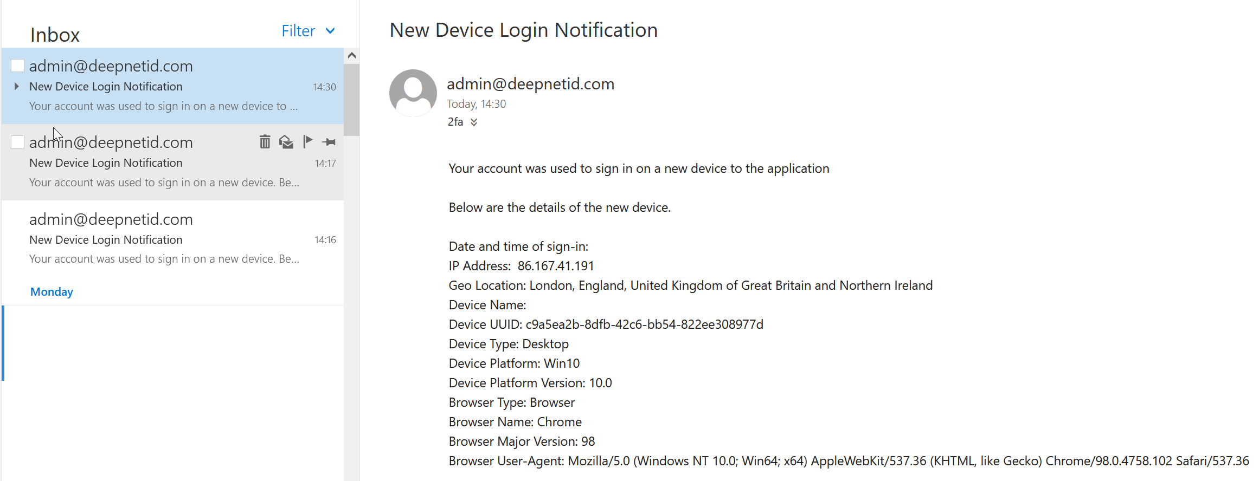The width and height of the screenshot is (1259, 481).
Task: Tick the checkbox on the 14:17 email
Action: point(18,142)
